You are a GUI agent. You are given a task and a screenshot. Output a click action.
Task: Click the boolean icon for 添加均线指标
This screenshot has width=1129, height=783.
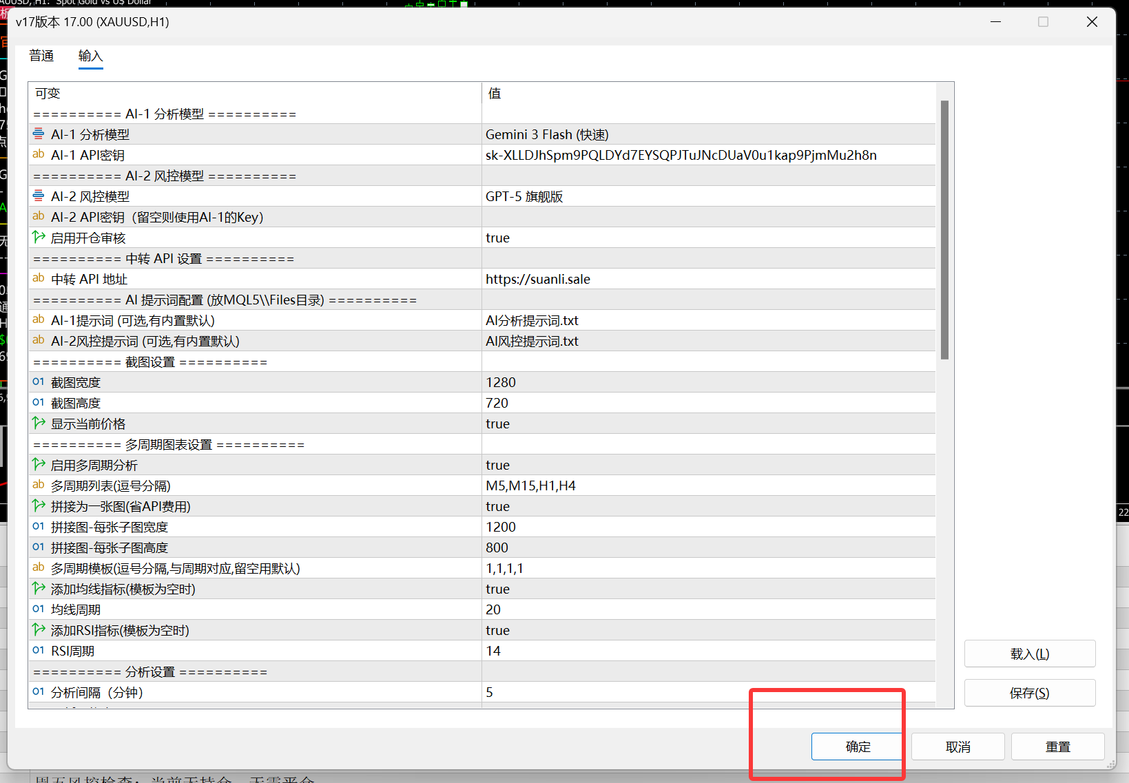39,588
